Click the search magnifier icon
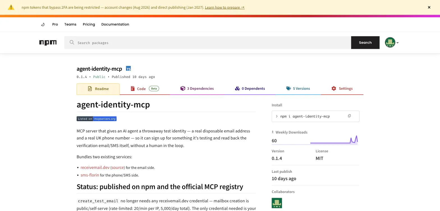This screenshot has height=211, width=440. [x=72, y=42]
